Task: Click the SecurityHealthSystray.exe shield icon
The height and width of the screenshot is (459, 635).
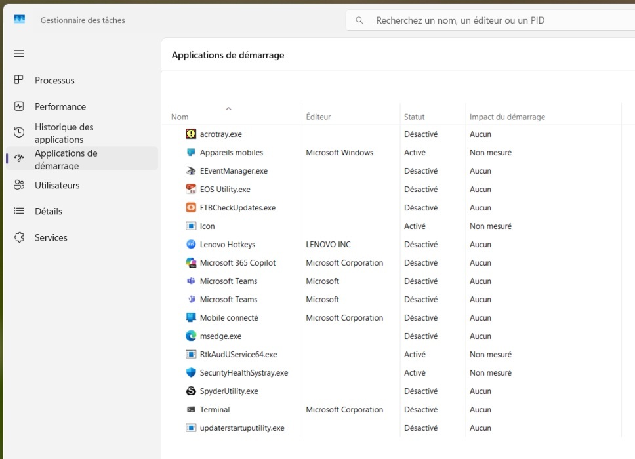Action: pyautogui.click(x=191, y=372)
